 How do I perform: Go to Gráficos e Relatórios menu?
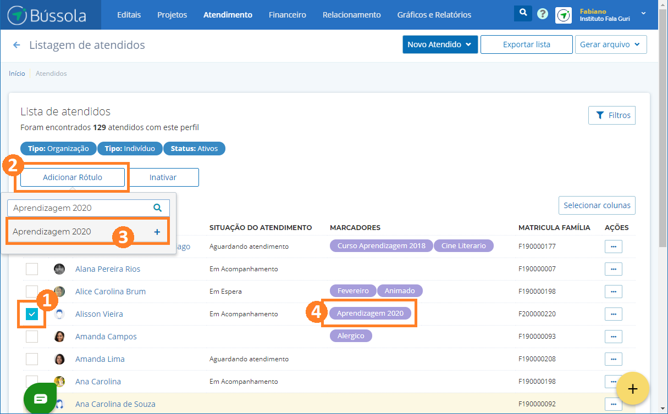point(434,15)
